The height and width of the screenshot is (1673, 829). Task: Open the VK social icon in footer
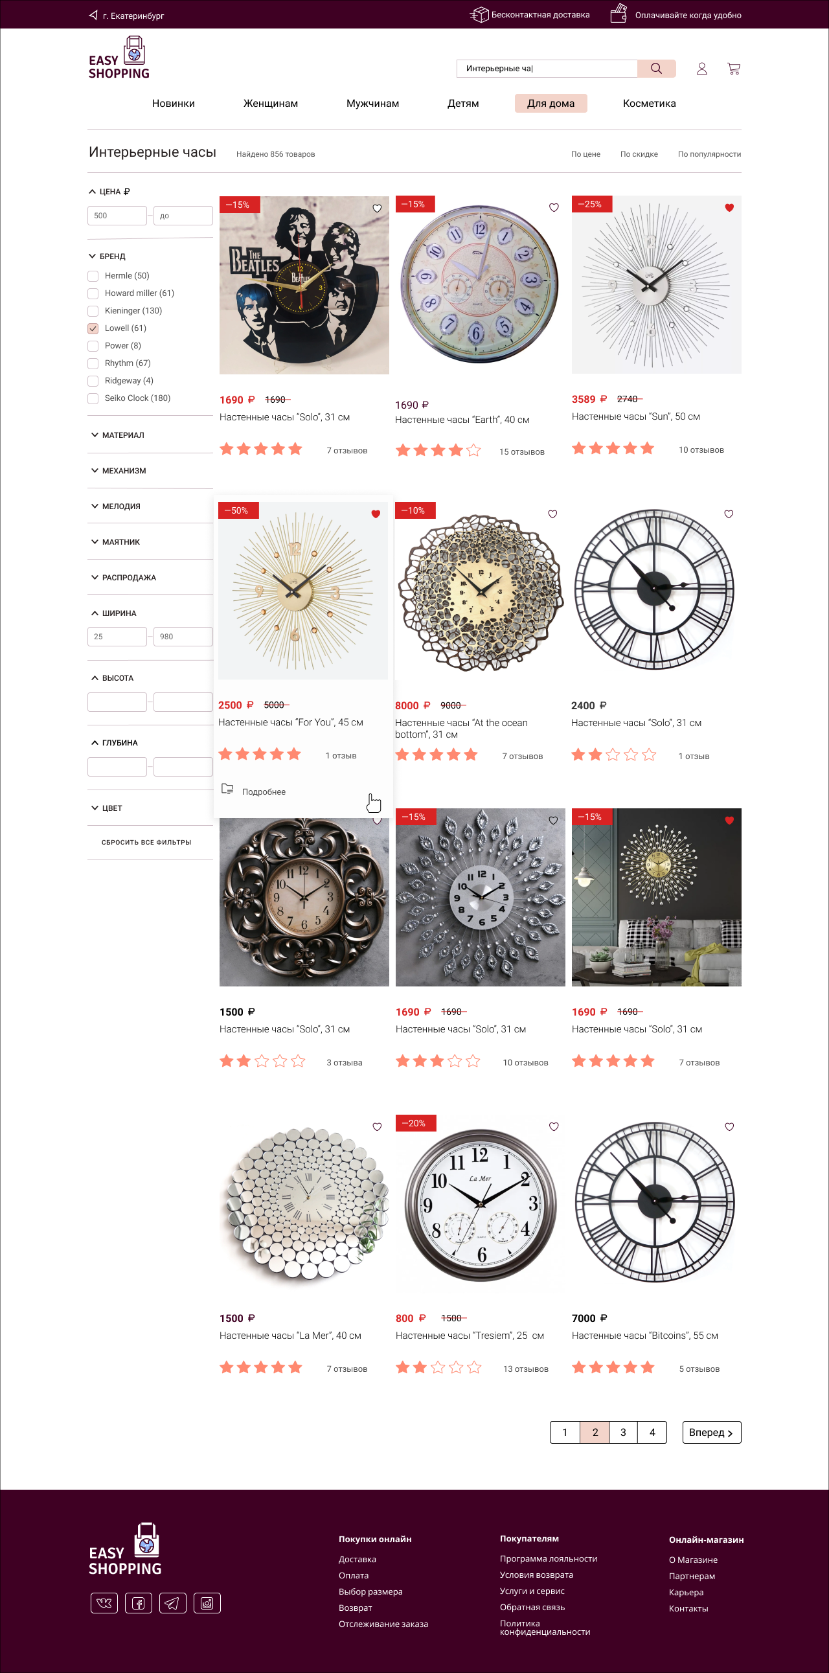[x=104, y=1603]
